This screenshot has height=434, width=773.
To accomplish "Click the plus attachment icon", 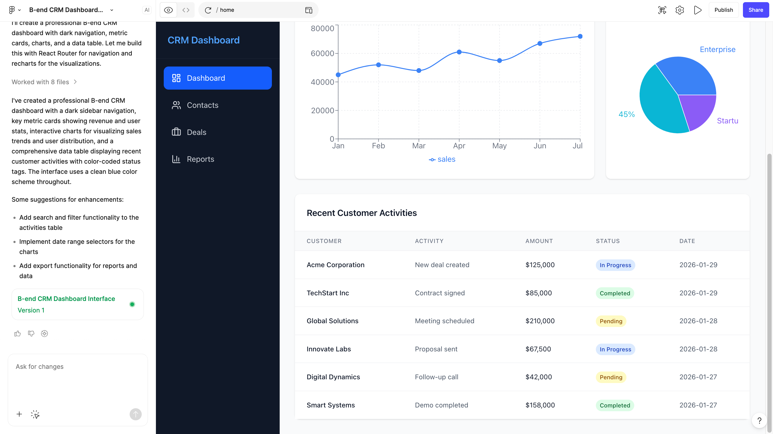I will coord(19,414).
